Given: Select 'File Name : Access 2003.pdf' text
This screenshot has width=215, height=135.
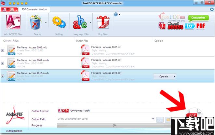Looking at the screenshot, I should coord(106,47).
